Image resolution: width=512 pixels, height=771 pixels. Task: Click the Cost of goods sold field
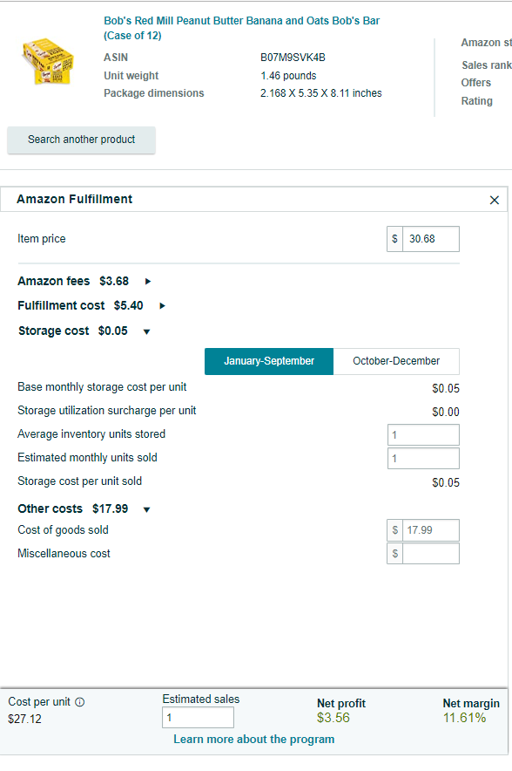pyautogui.click(x=431, y=530)
